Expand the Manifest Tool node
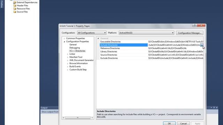This screenshot has width=223, height=125. pyautogui.click(x=68, y=57)
